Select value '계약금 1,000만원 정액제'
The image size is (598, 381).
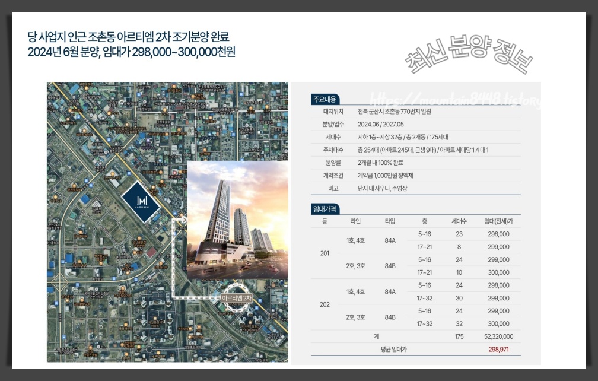[x=385, y=176]
